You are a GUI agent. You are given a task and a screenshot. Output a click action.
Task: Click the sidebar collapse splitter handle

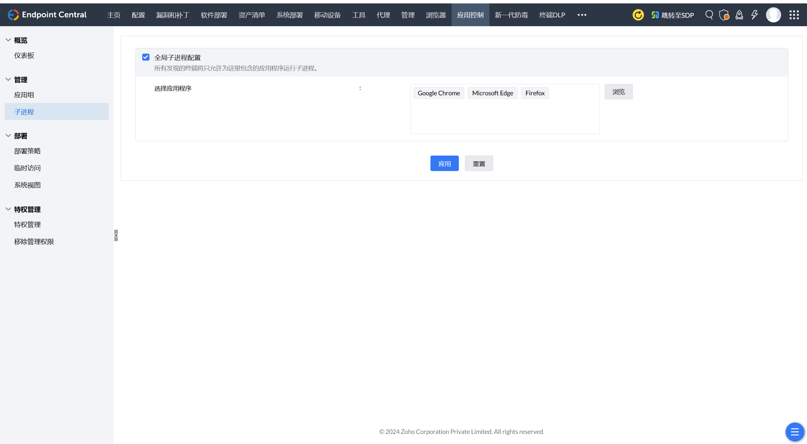pyautogui.click(x=116, y=235)
